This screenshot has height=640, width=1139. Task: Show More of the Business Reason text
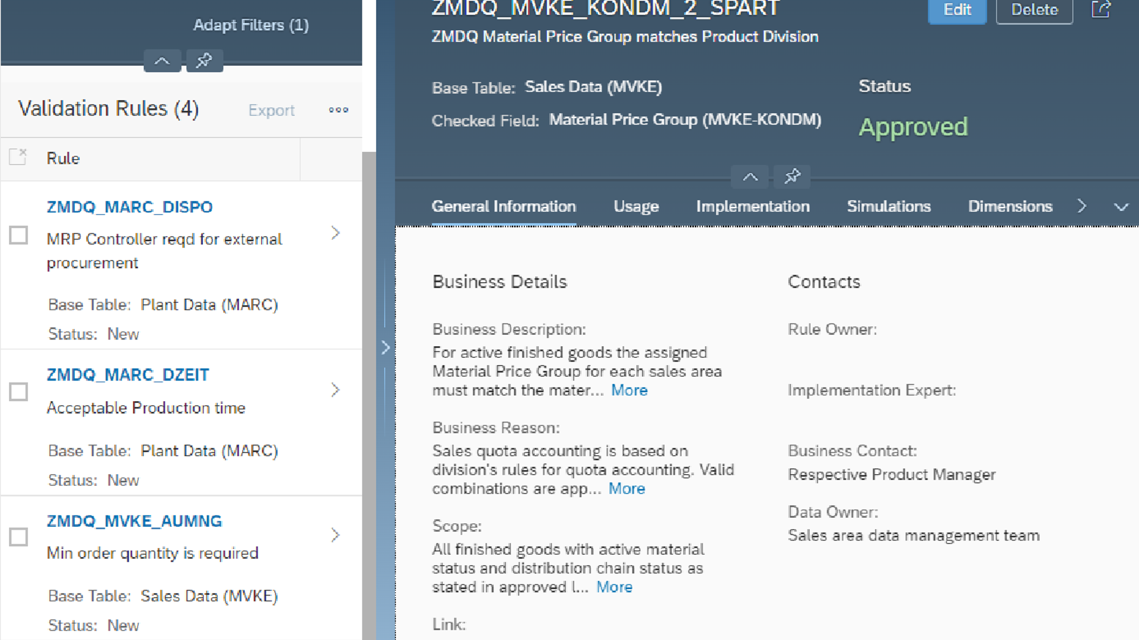pyautogui.click(x=626, y=489)
